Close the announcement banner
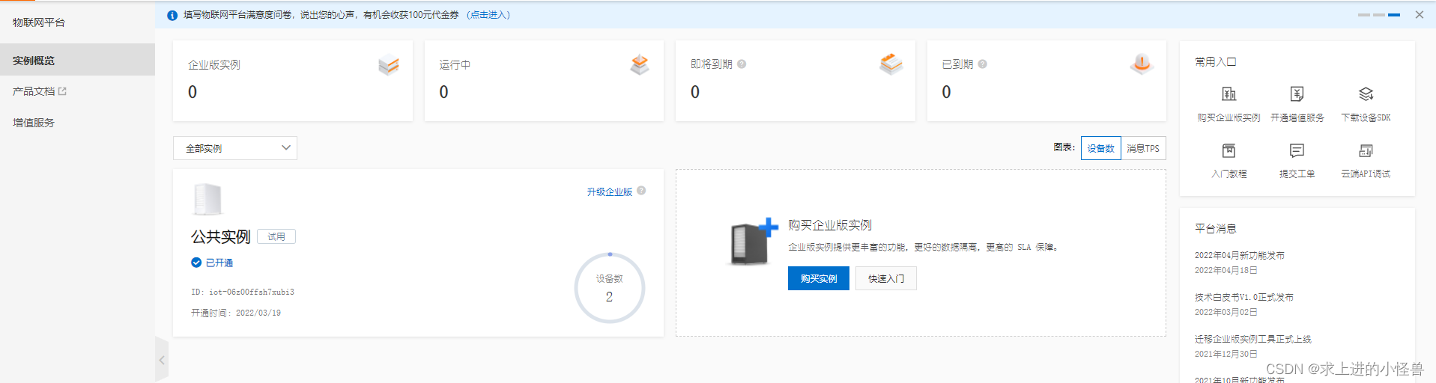Screen dimensions: 1436x383 (1419, 15)
